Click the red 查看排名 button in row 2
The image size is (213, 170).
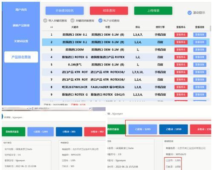(181, 42)
